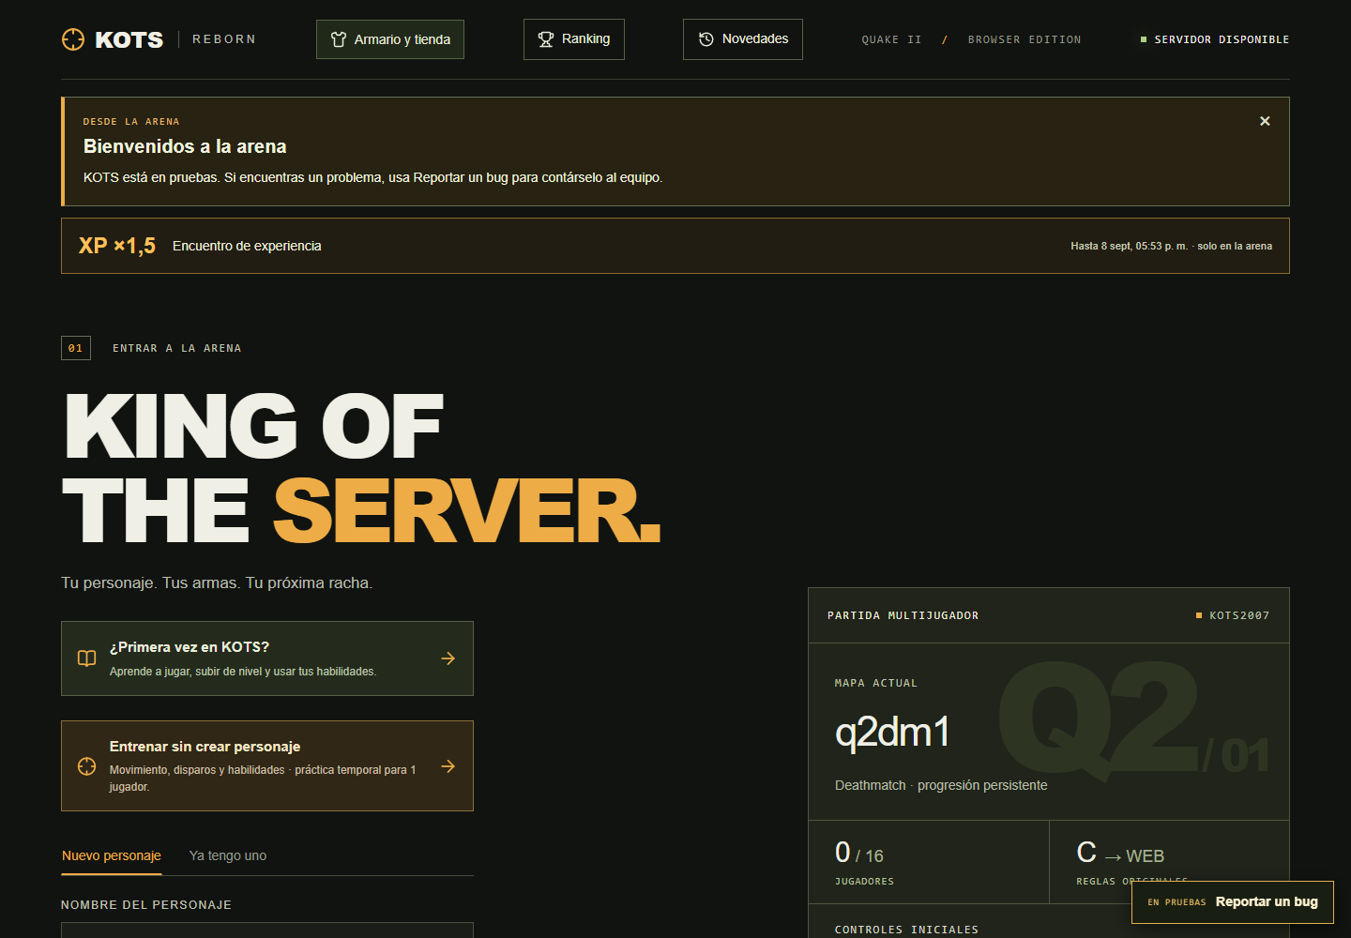Screen dimensions: 1351x938
Task: Click the book icon beside ¿Primera vez en KOTS?
Action: click(86, 658)
